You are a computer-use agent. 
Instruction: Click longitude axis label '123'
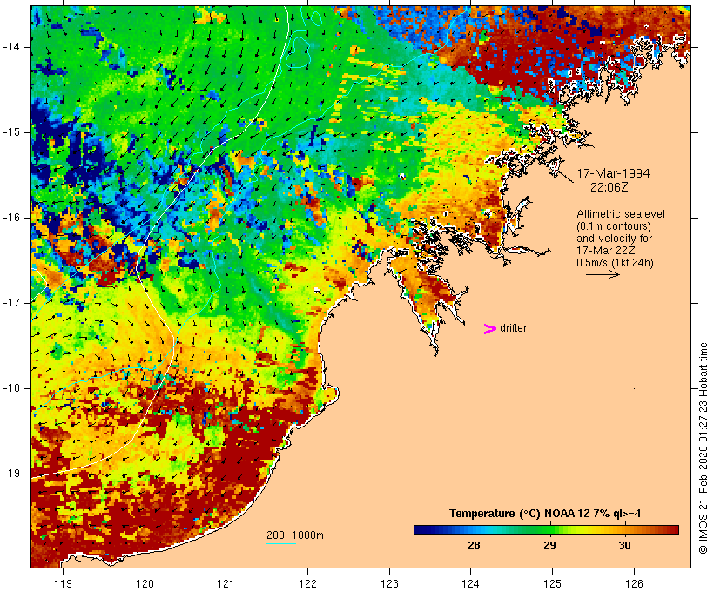click(x=389, y=583)
